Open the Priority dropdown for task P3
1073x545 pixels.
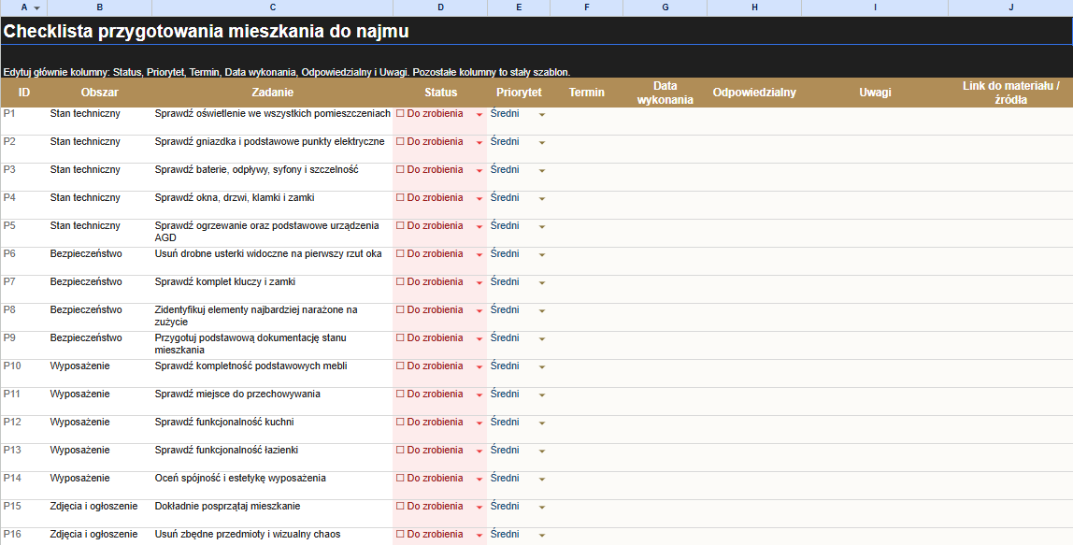(x=541, y=169)
